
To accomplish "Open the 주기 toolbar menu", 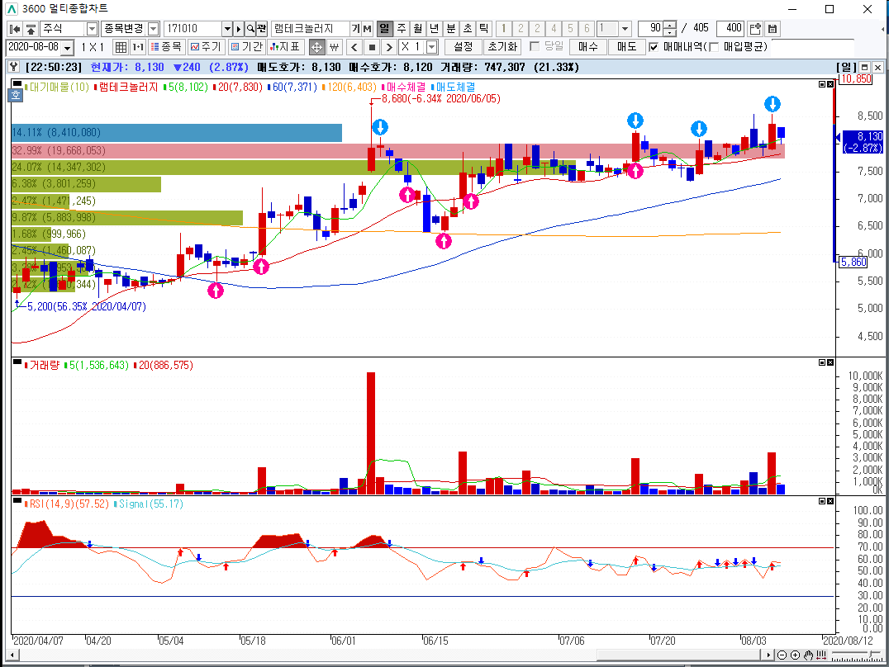I will pos(206,47).
